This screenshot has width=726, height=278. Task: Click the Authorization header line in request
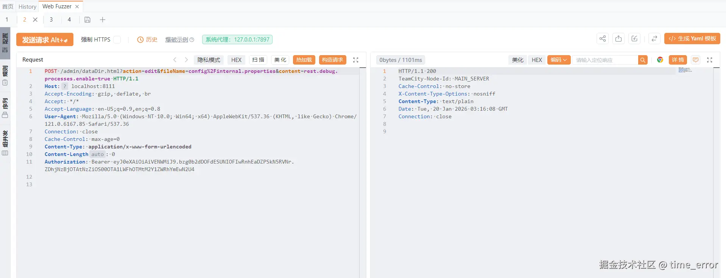coord(169,165)
